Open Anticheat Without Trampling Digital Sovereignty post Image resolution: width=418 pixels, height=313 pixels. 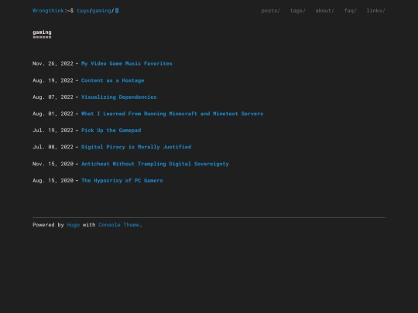click(155, 164)
